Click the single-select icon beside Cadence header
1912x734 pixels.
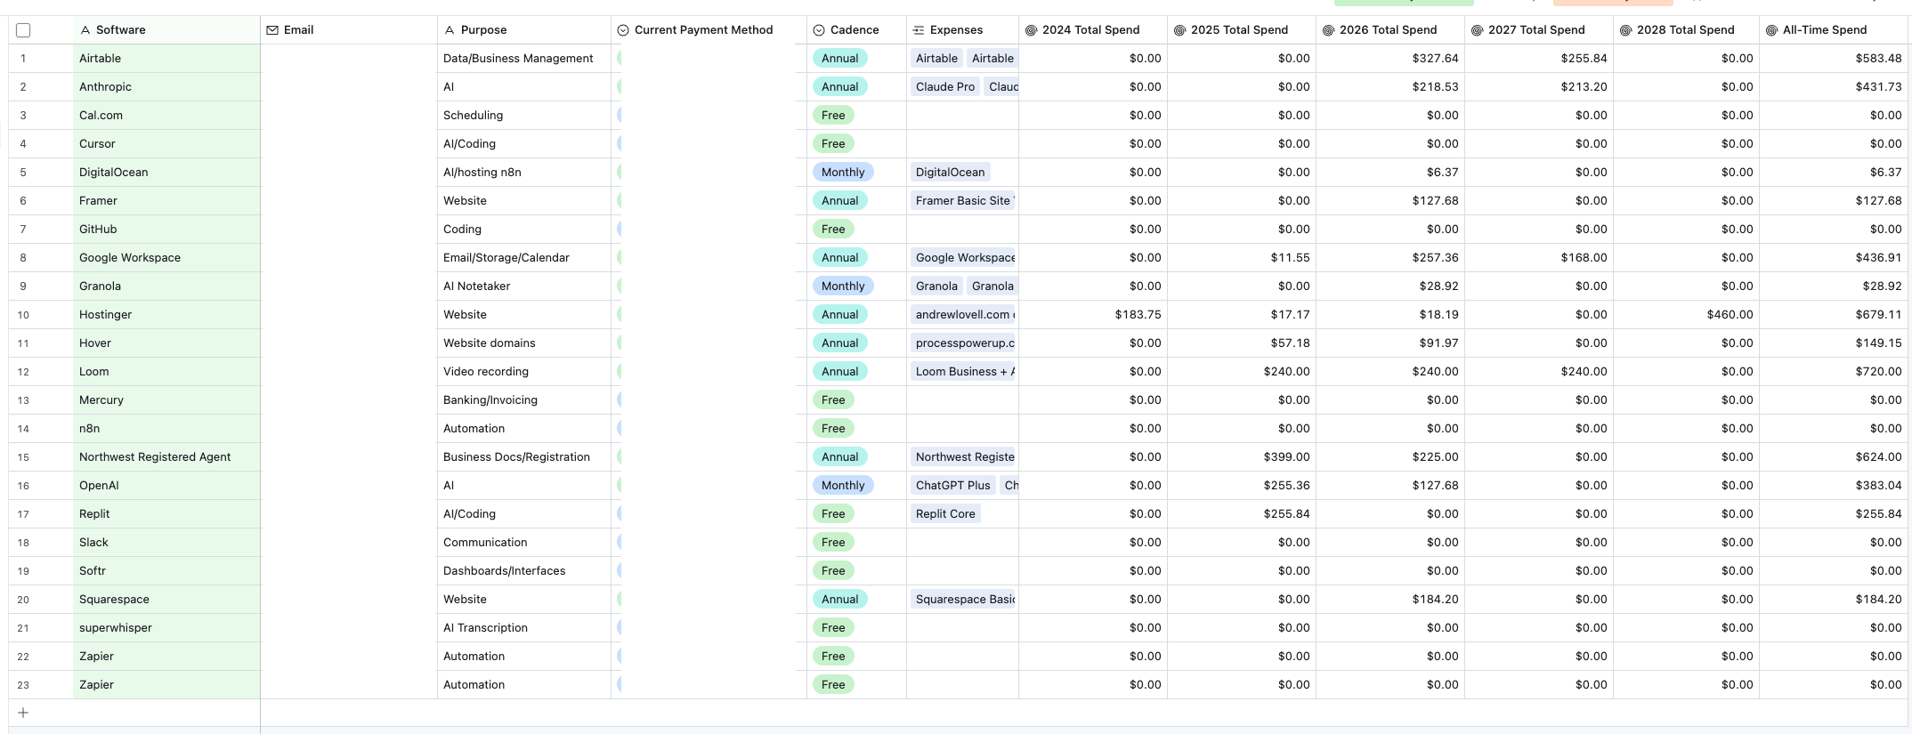[819, 30]
